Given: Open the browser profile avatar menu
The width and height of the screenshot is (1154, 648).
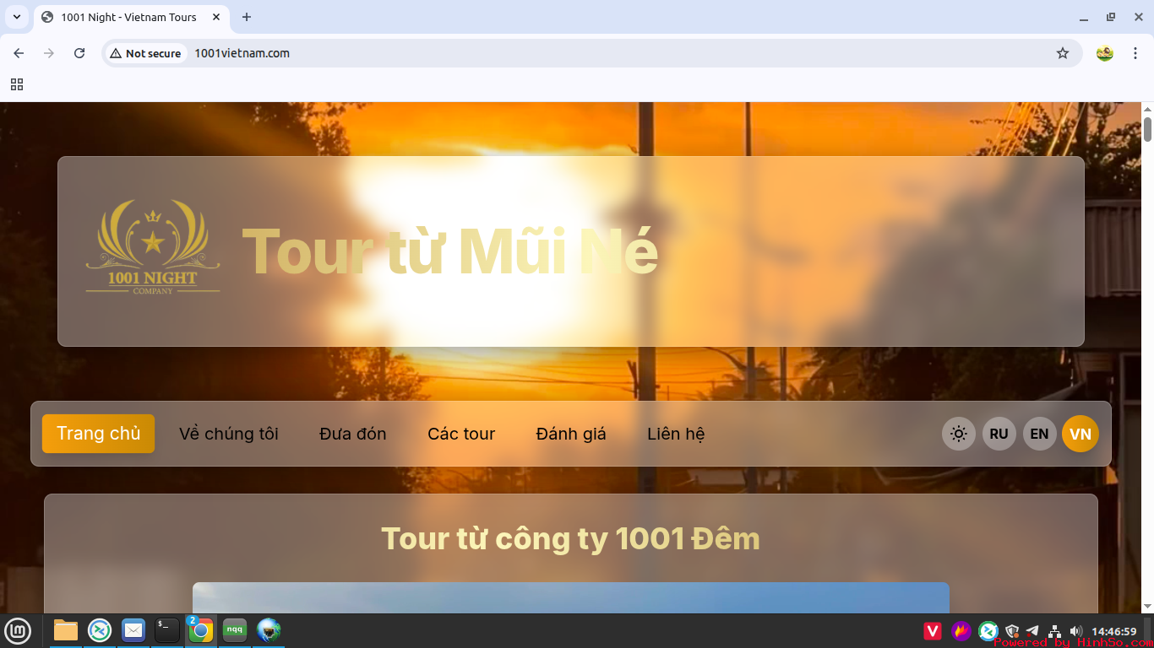Looking at the screenshot, I should (1104, 52).
